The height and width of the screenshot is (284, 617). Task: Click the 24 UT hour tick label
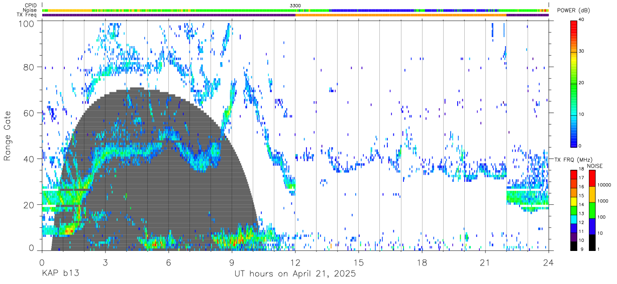[549, 262]
